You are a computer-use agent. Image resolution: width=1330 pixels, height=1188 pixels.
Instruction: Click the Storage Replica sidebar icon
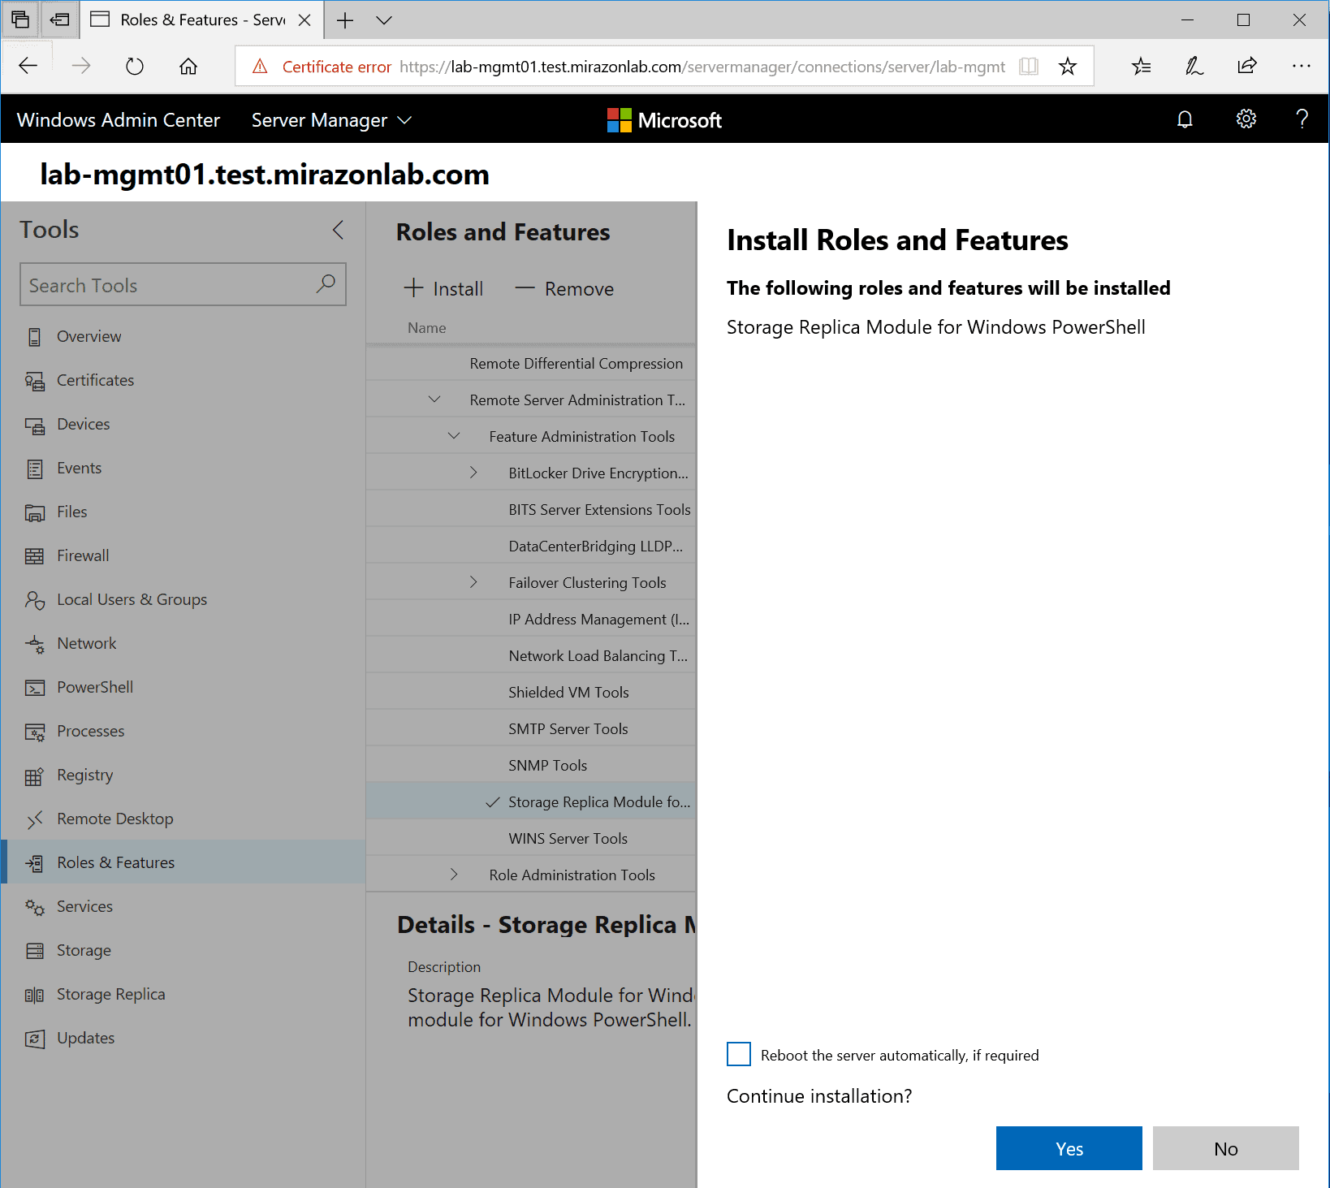(x=34, y=995)
